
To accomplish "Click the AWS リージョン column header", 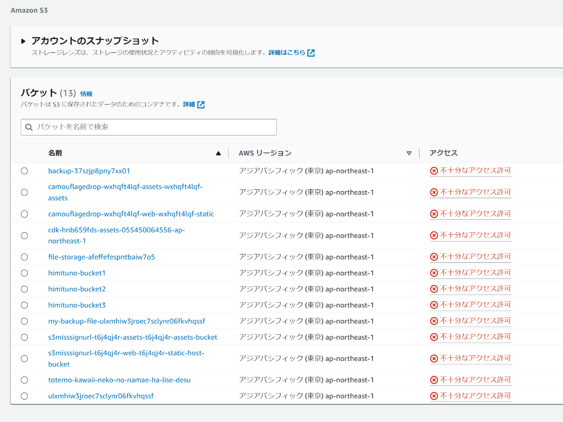I will [x=265, y=153].
